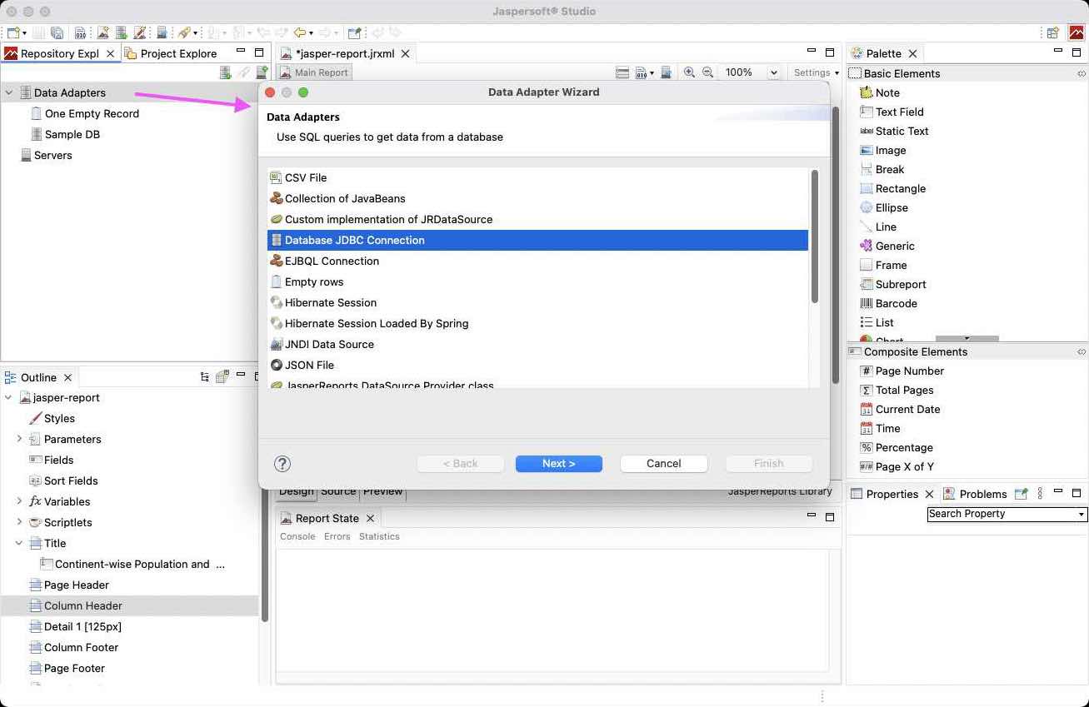Click the zoom in magnifier icon
The width and height of the screenshot is (1089, 707).
(x=689, y=72)
